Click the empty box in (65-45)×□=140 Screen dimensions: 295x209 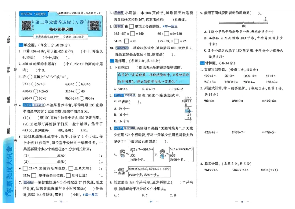click(132, 34)
